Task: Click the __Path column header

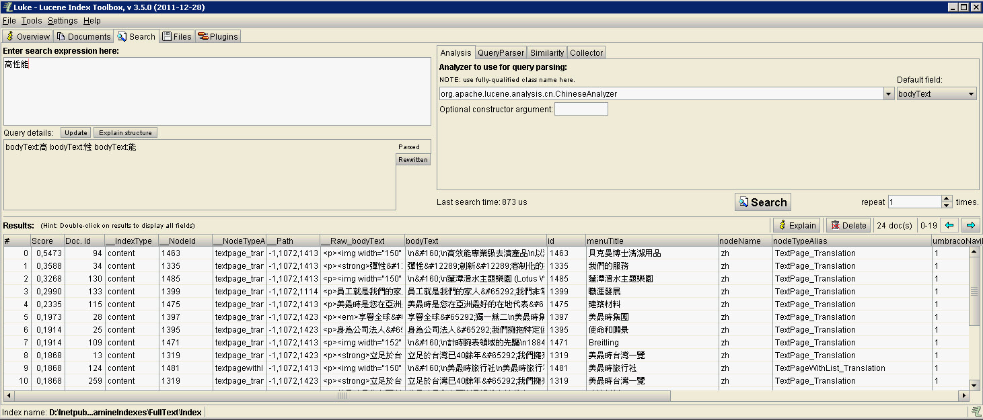Action: point(293,241)
